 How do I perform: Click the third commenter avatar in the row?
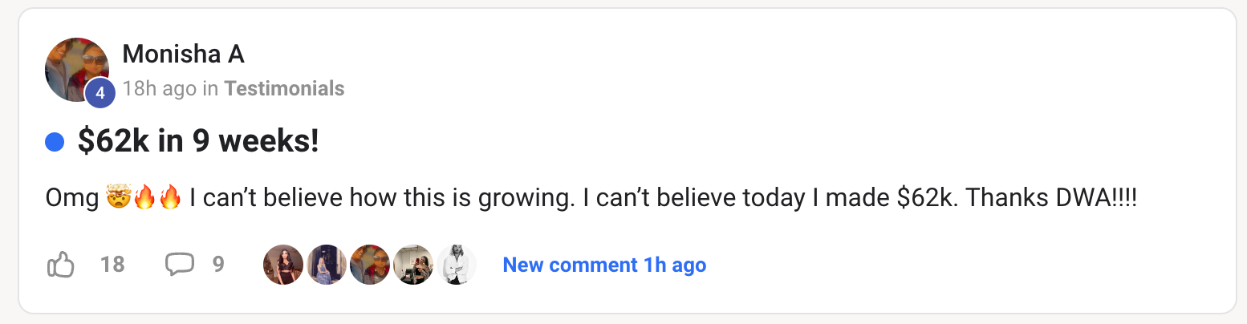[370, 265]
